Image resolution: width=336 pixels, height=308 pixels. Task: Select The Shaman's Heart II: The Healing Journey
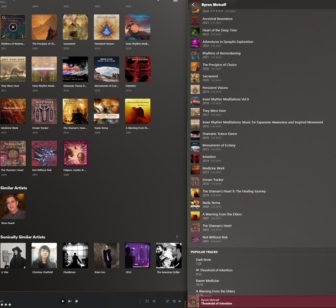coord(262,193)
